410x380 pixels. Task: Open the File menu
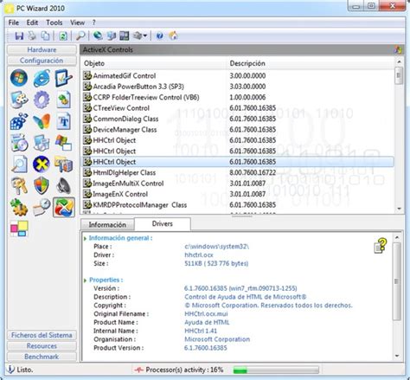pos(14,23)
